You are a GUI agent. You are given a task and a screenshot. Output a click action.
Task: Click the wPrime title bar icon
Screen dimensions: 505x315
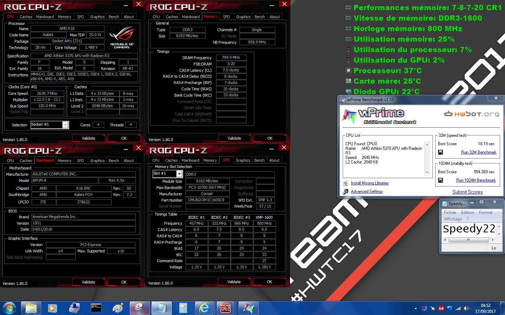click(343, 100)
